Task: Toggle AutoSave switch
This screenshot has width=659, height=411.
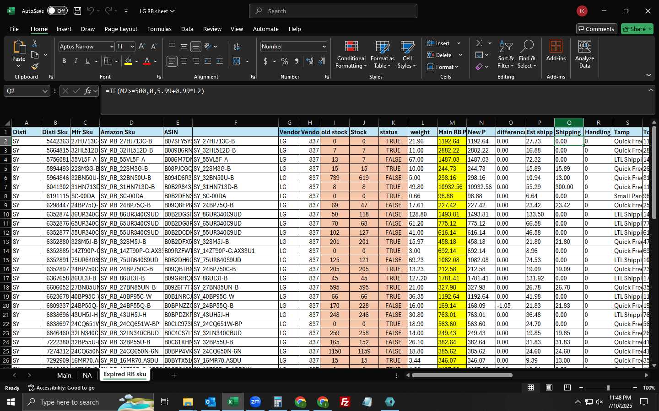Action: pyautogui.click(x=57, y=11)
